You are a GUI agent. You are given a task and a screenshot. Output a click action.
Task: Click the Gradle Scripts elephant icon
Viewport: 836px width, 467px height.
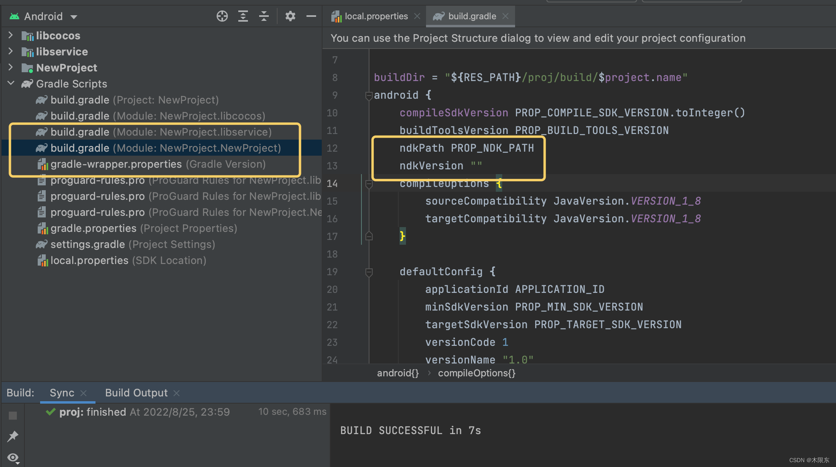(x=27, y=84)
